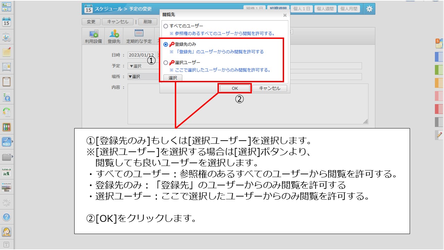
Task: Click the 削除 button
Action: (x=147, y=22)
